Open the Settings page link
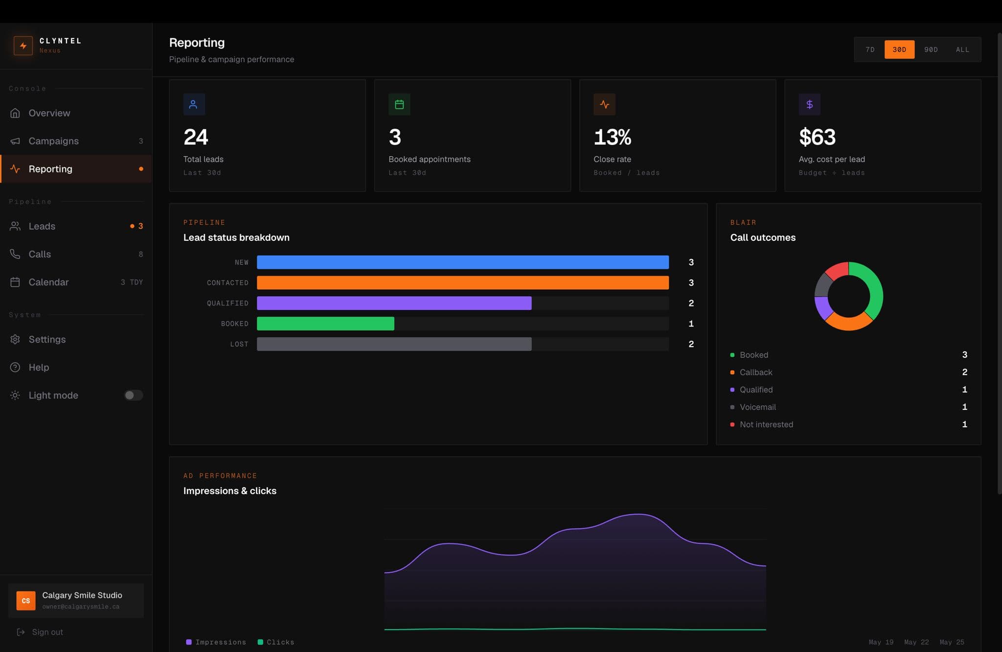The image size is (1002, 652). tap(76, 339)
